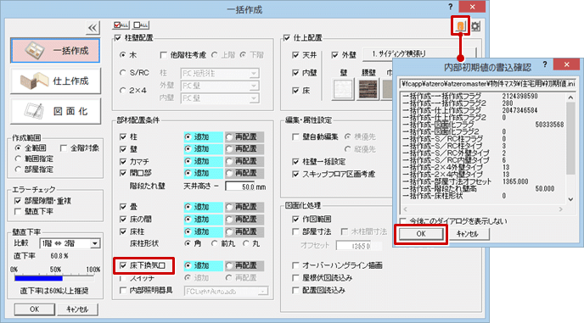
Task: Click the collapse panel double-arrow icon
Action: tap(93, 27)
